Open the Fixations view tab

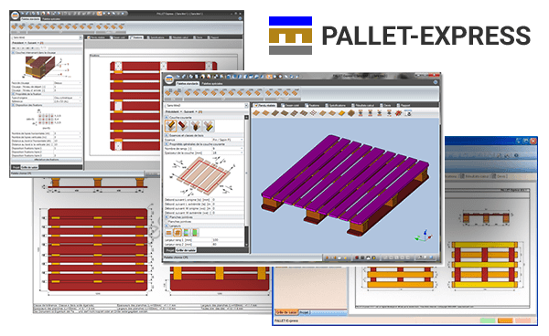tap(314, 105)
